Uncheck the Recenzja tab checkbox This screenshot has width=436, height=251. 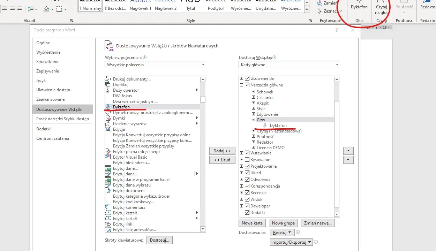click(247, 193)
